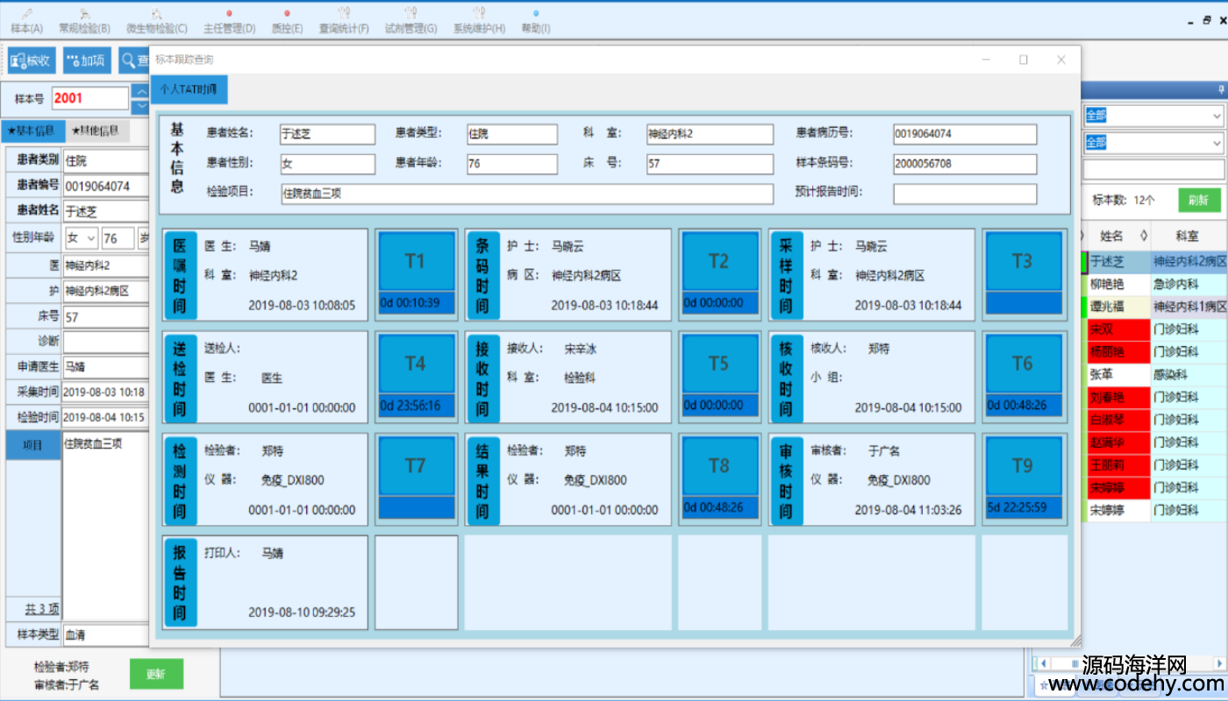Switch to the ★其他信息 tab
The width and height of the screenshot is (1228, 701).
97,131
